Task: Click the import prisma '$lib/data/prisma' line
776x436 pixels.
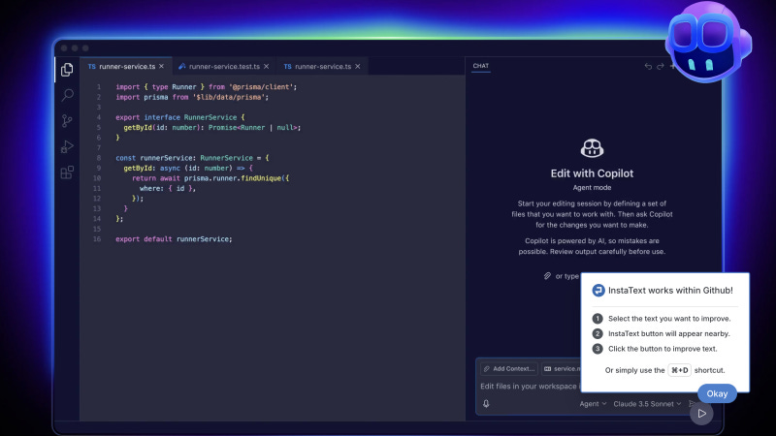Action: [x=192, y=98]
